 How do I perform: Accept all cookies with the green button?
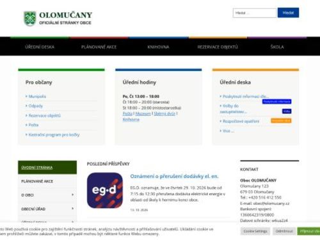[309, 231]
